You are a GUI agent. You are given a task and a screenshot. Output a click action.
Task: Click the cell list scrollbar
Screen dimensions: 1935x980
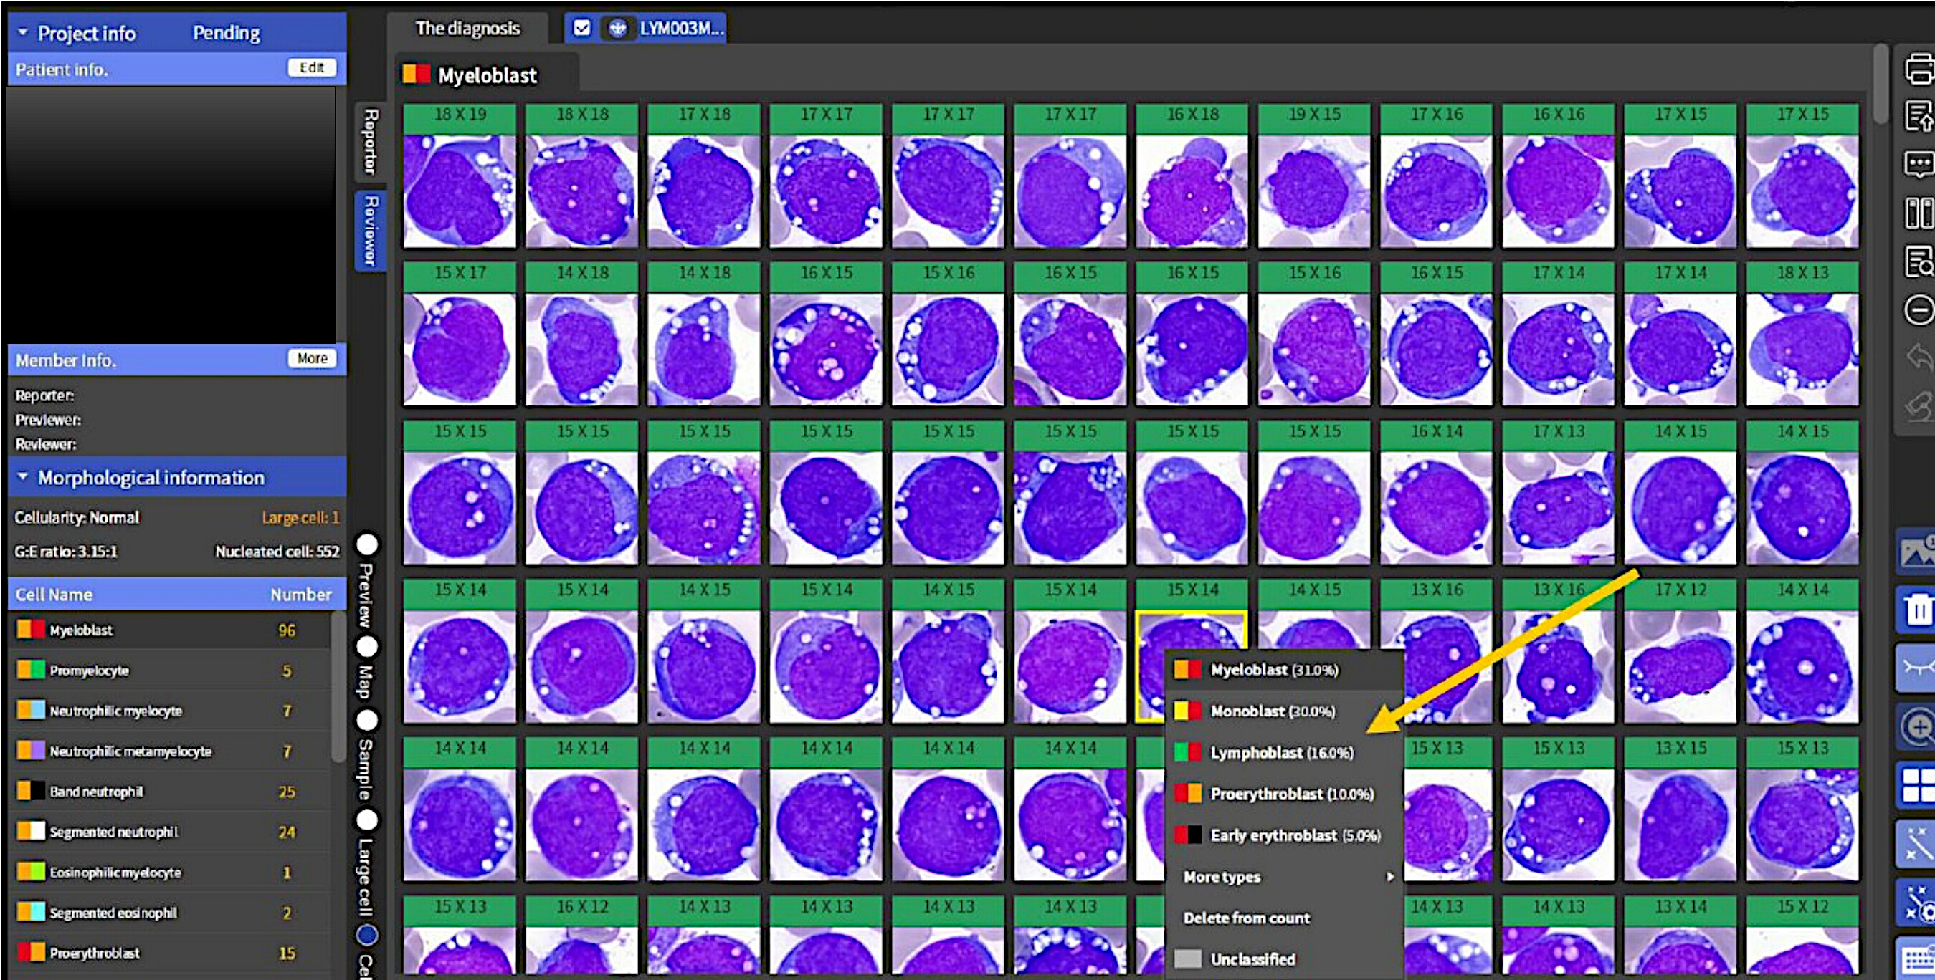tap(339, 686)
